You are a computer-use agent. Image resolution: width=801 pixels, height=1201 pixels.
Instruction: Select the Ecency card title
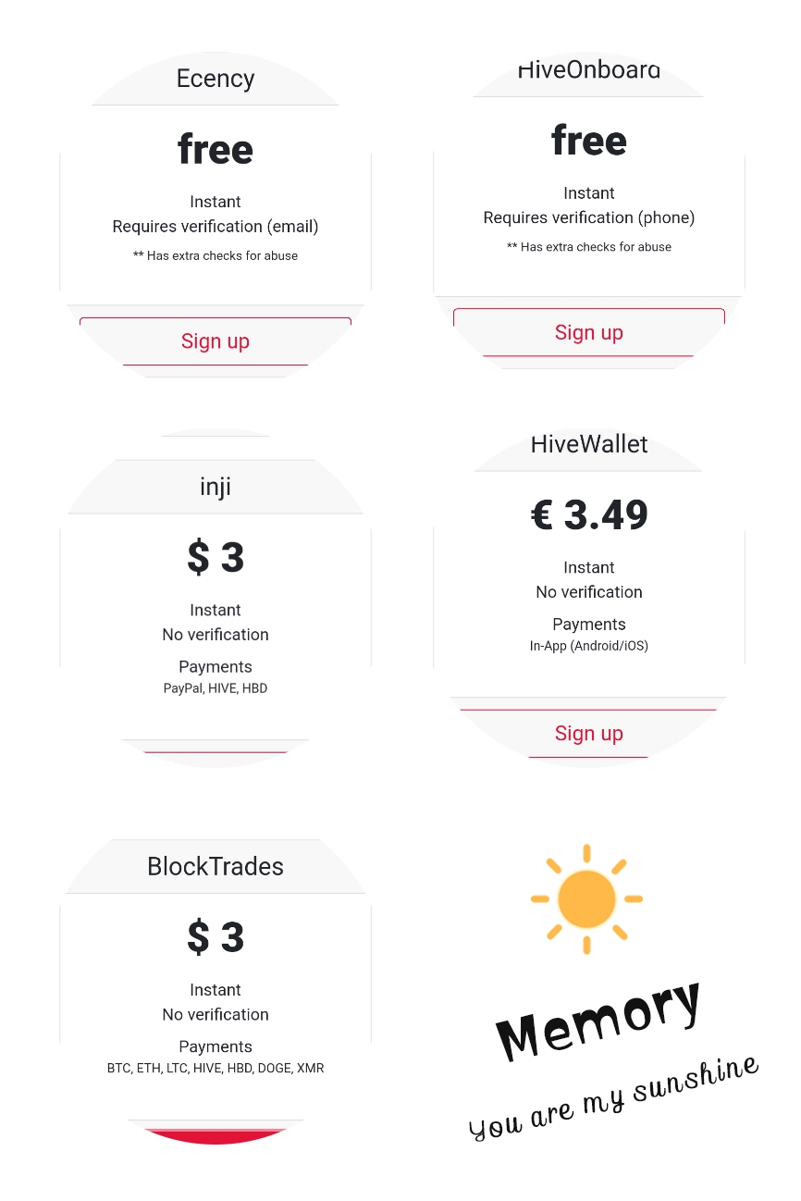216,79
